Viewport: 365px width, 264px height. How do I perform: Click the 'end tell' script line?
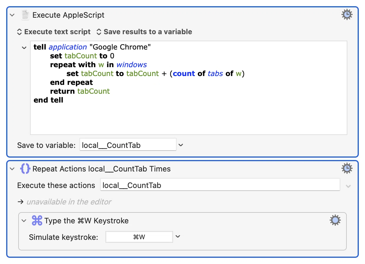(49, 100)
